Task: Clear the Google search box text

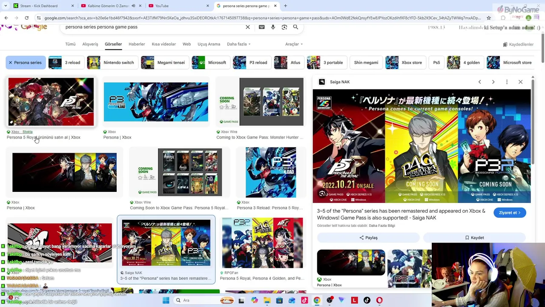Action: pos(248,27)
